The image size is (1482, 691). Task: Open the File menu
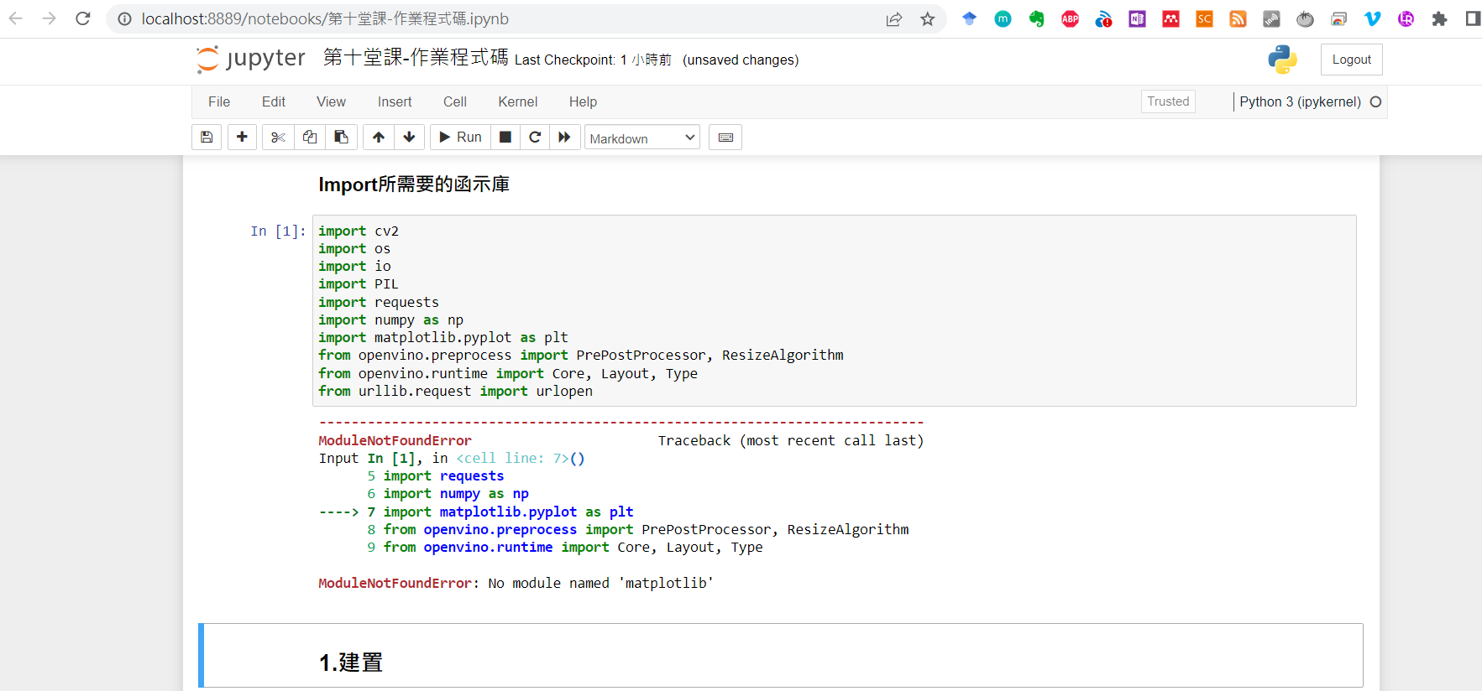click(x=219, y=101)
